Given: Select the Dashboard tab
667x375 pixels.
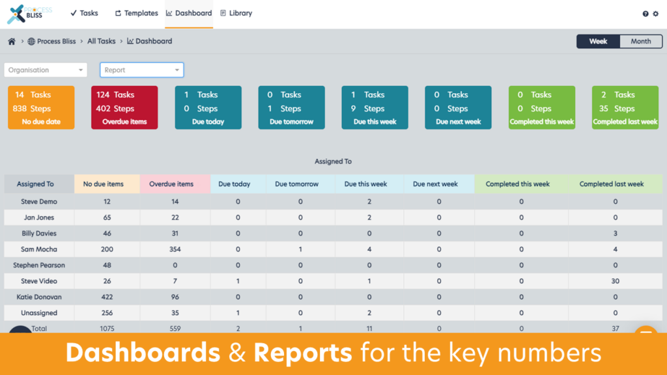Looking at the screenshot, I should click(x=189, y=13).
